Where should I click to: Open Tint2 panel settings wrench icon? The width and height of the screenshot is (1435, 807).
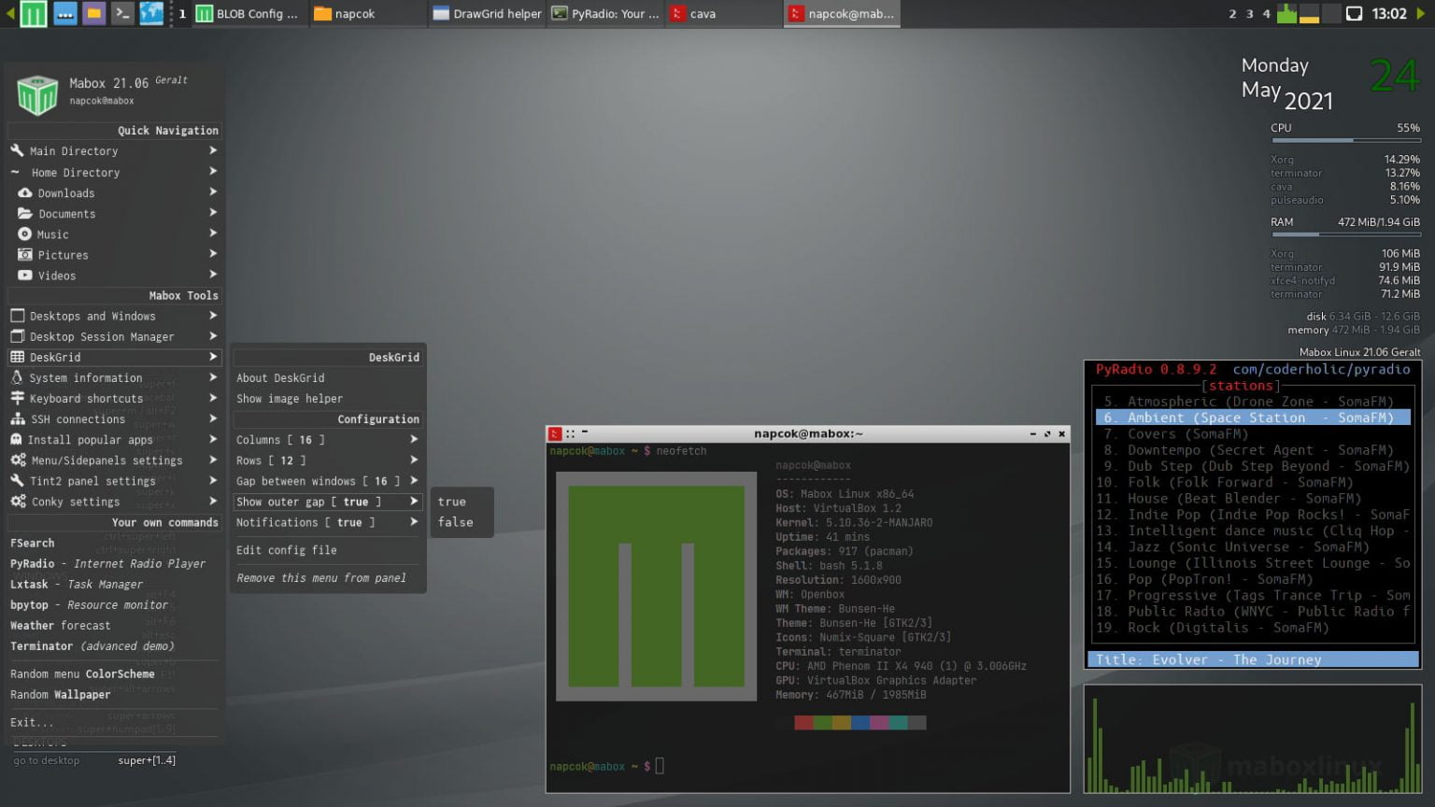[x=18, y=480]
